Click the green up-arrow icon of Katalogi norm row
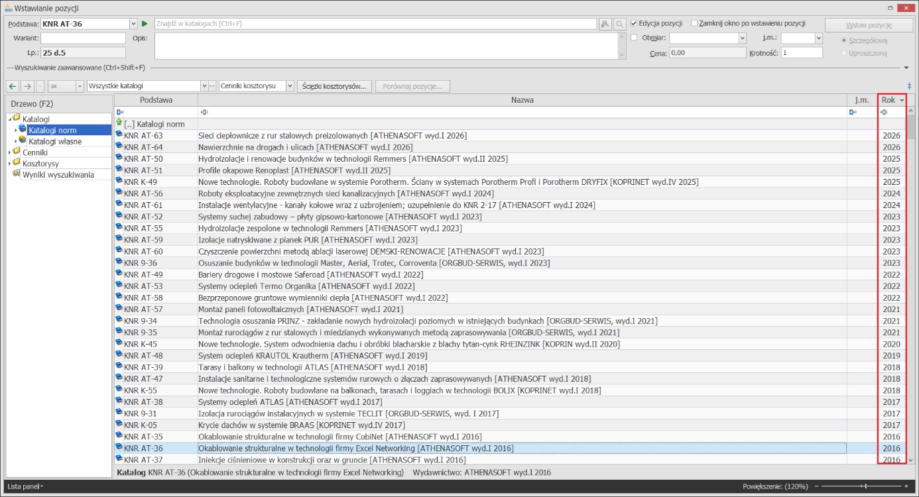Image resolution: width=919 pixels, height=497 pixels. [x=119, y=123]
